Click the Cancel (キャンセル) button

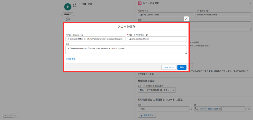pyautogui.click(x=169, y=68)
